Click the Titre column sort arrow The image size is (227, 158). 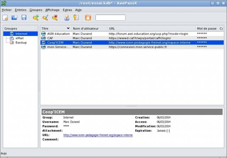tap(68, 28)
